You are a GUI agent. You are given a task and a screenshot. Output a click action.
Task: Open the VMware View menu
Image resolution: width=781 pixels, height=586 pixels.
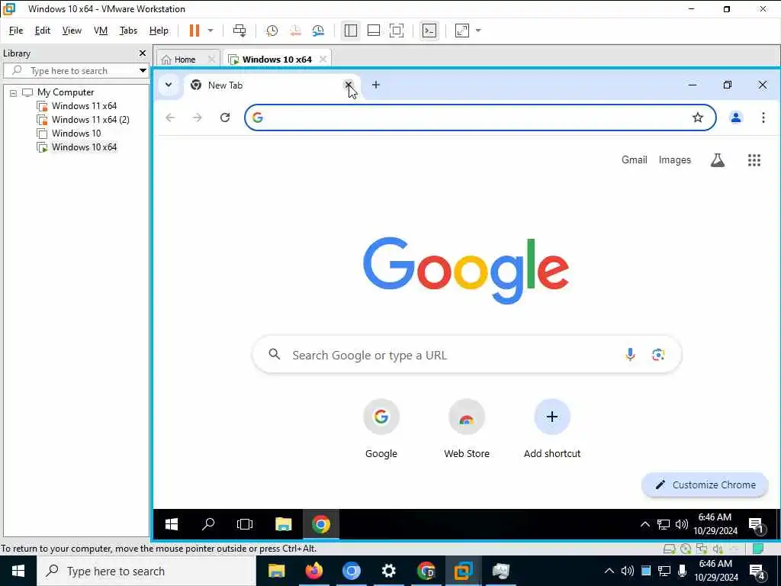(72, 31)
